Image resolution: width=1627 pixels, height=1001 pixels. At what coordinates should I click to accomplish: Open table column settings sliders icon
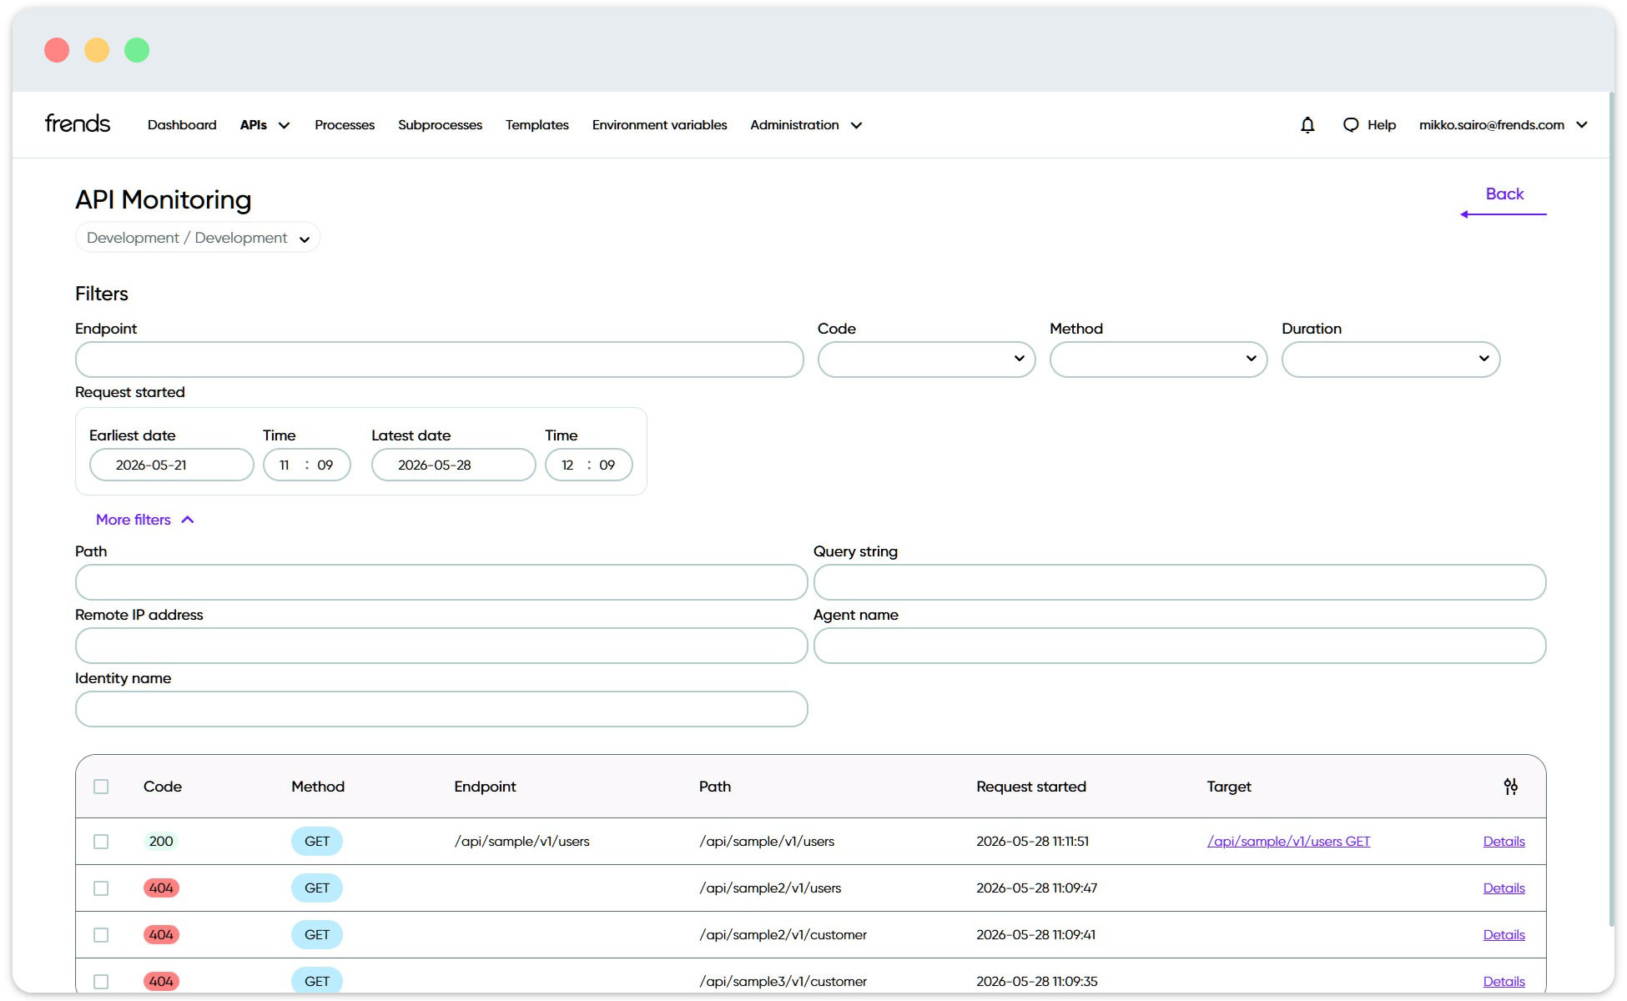[1510, 787]
